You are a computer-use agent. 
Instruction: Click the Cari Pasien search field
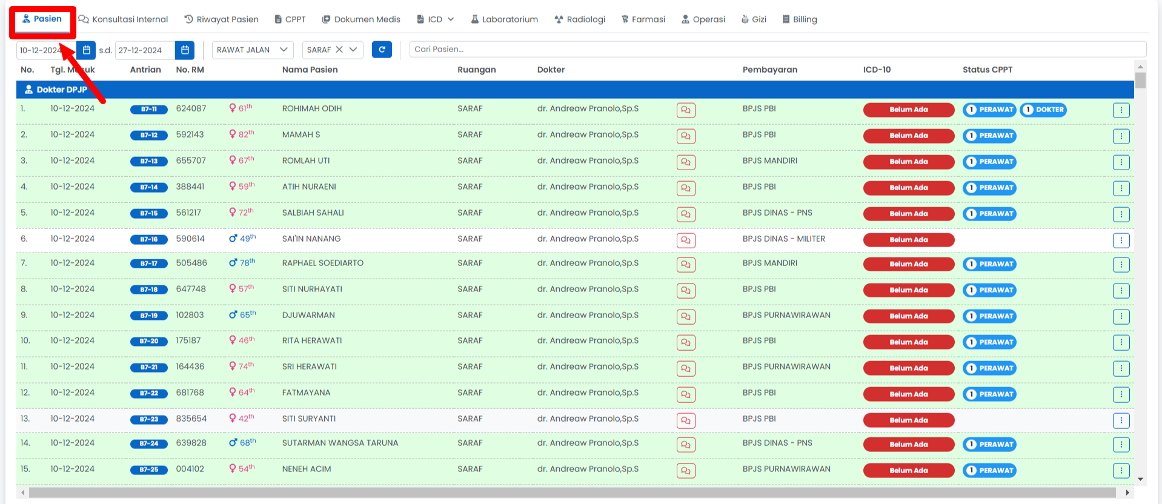[x=777, y=49]
